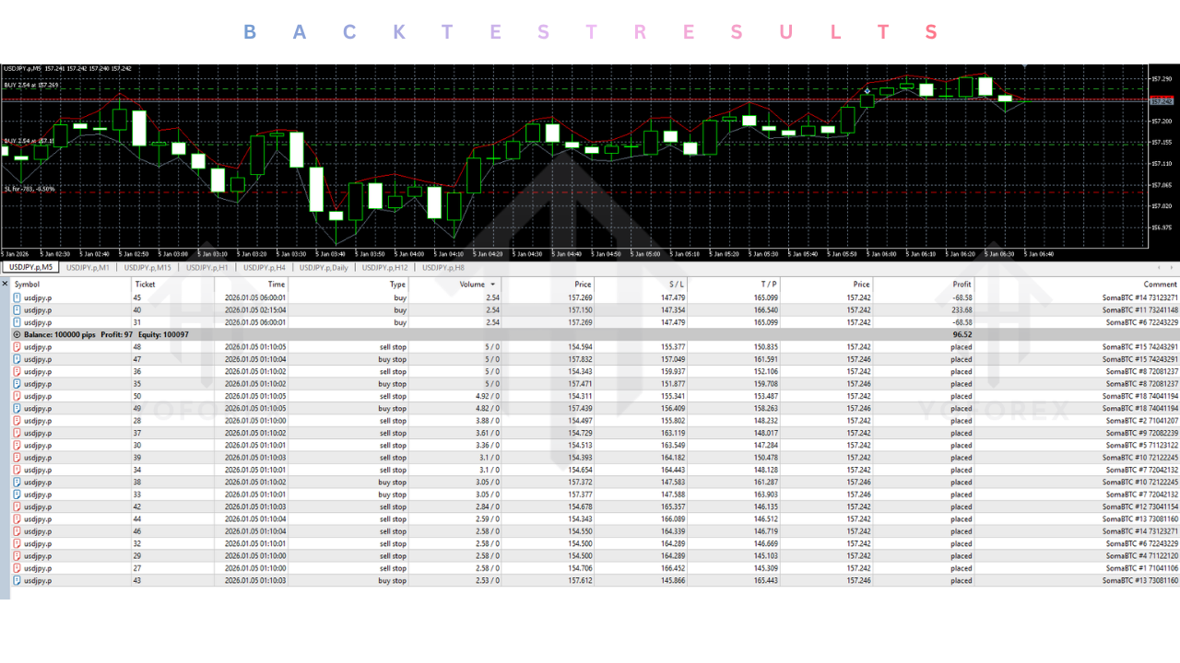Click the order icon for ticket 37
1180x663 pixels.
[x=18, y=433]
